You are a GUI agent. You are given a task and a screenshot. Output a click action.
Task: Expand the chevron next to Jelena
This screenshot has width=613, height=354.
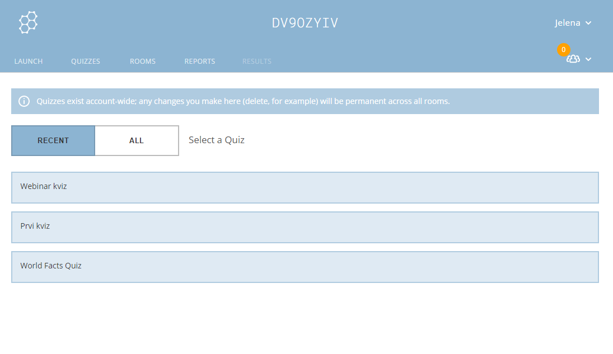tap(588, 23)
